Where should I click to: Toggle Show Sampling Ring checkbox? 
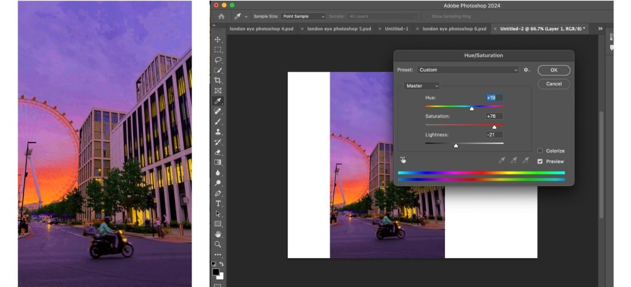427,17
